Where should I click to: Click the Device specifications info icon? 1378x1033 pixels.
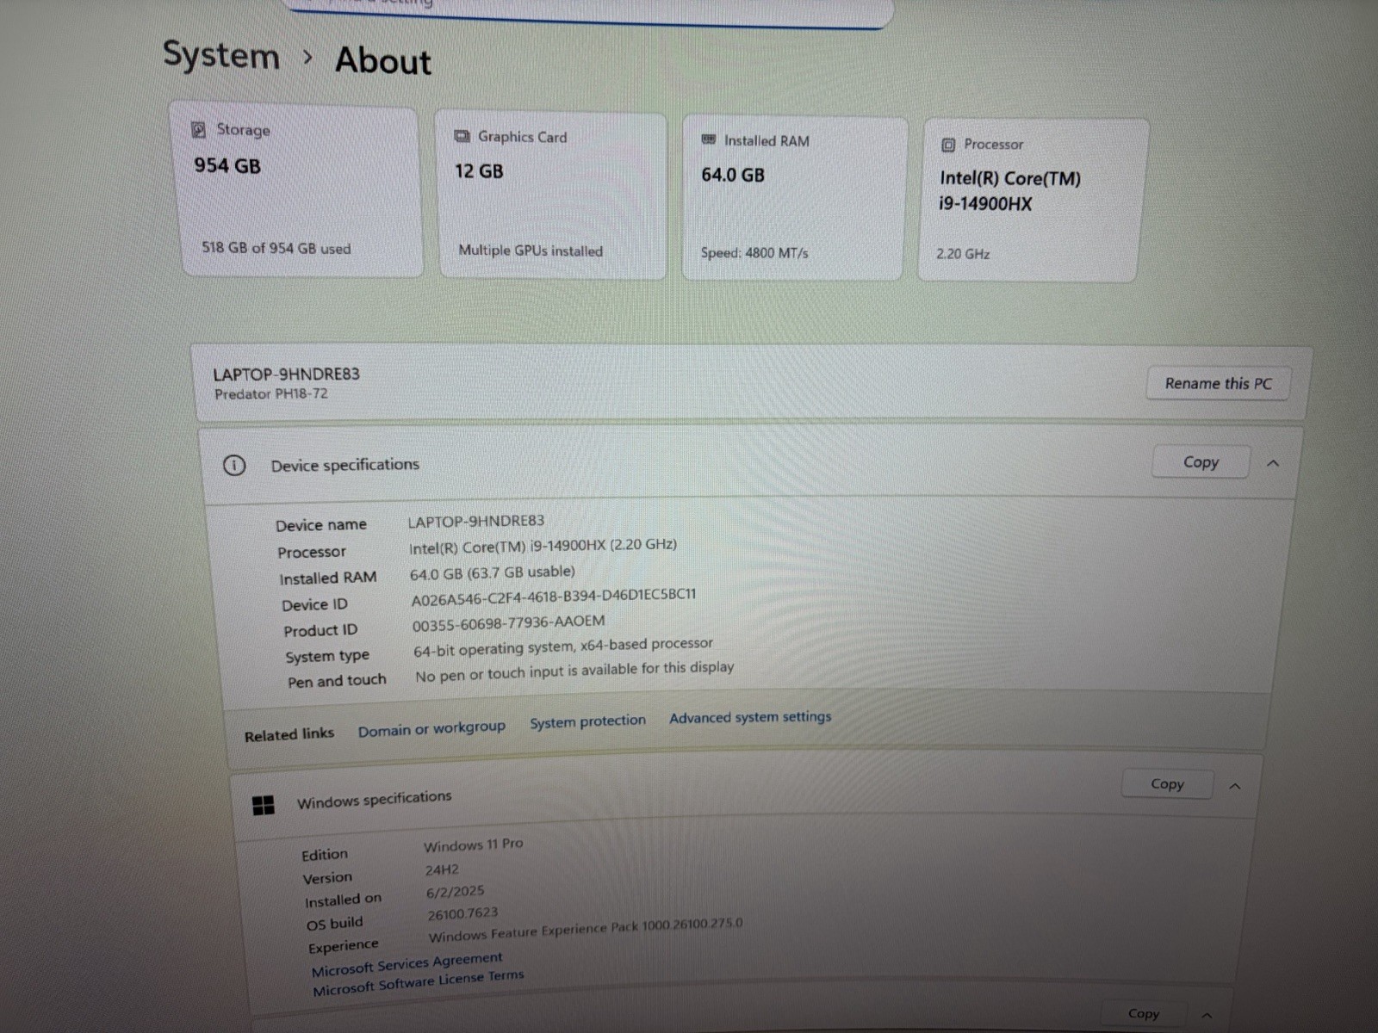click(x=234, y=466)
